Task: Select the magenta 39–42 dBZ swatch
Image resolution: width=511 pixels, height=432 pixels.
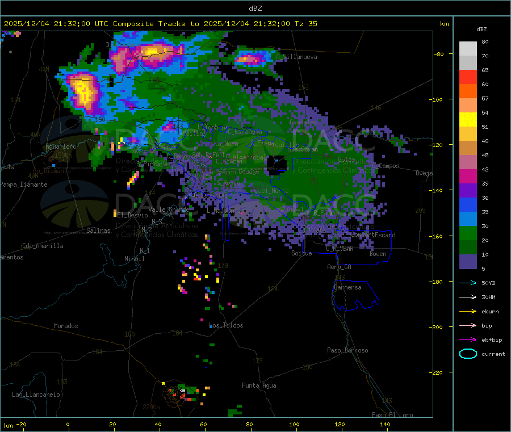Action: (468, 176)
